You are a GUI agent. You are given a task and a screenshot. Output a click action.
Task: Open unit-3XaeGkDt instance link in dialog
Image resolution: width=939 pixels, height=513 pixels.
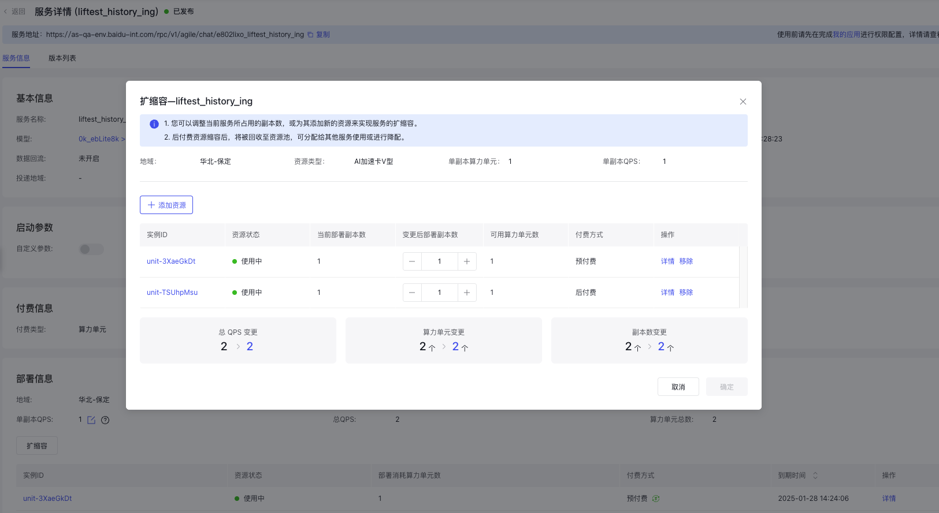[171, 261]
